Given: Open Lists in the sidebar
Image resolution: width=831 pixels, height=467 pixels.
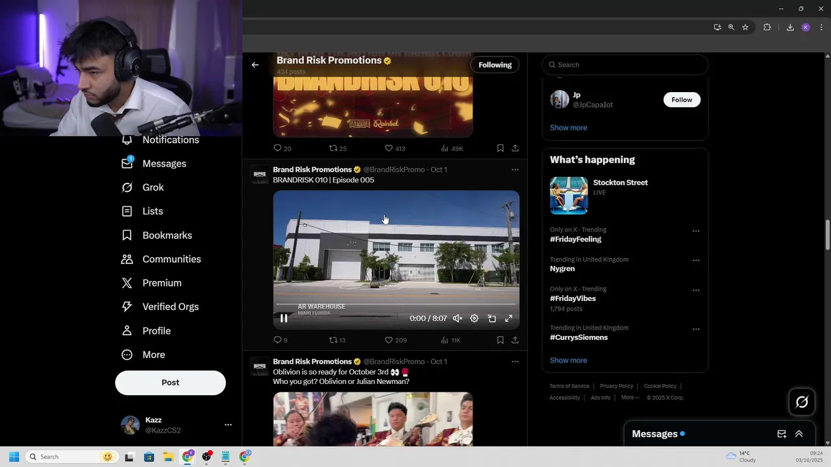Looking at the screenshot, I should click(x=142, y=211).
